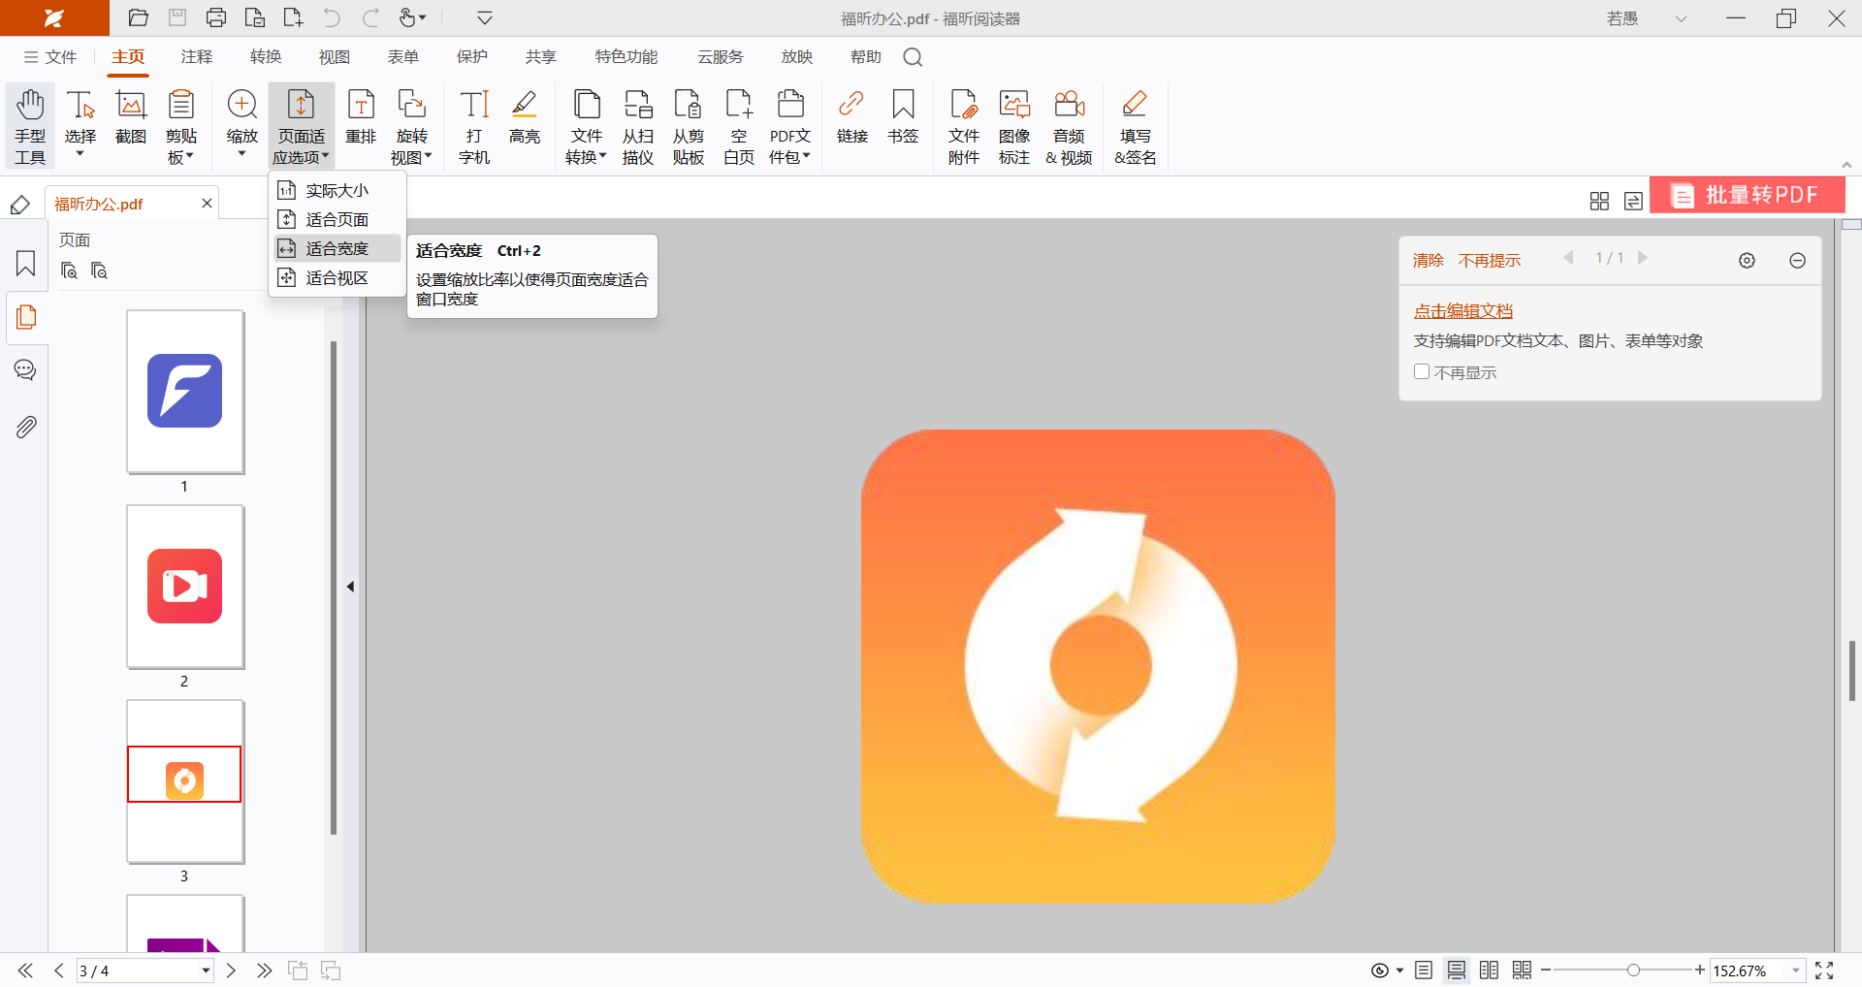Minimize the tip panel with minus icon
The width and height of the screenshot is (1862, 987).
pos(1797,260)
